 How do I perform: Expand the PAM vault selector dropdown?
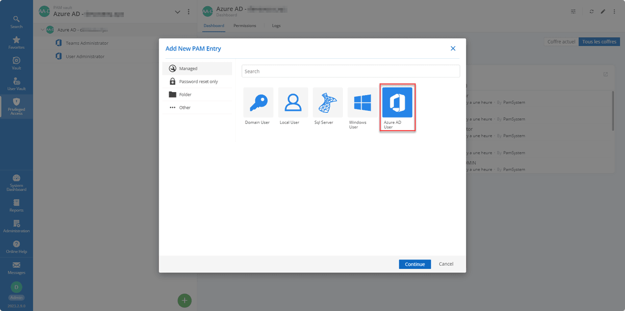pyautogui.click(x=177, y=11)
